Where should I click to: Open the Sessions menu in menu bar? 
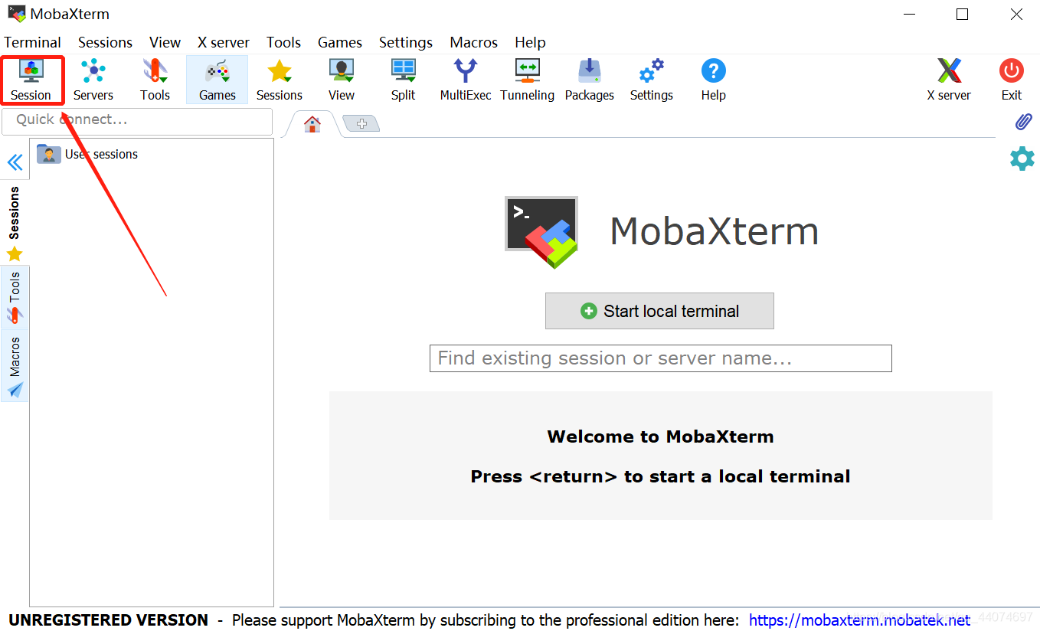[x=105, y=42]
